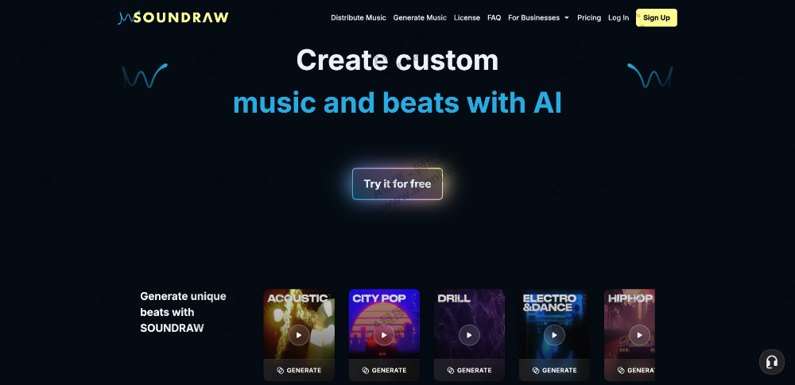The width and height of the screenshot is (795, 385).
Task: Play the Electro & Dance preview
Action: pyautogui.click(x=555, y=335)
